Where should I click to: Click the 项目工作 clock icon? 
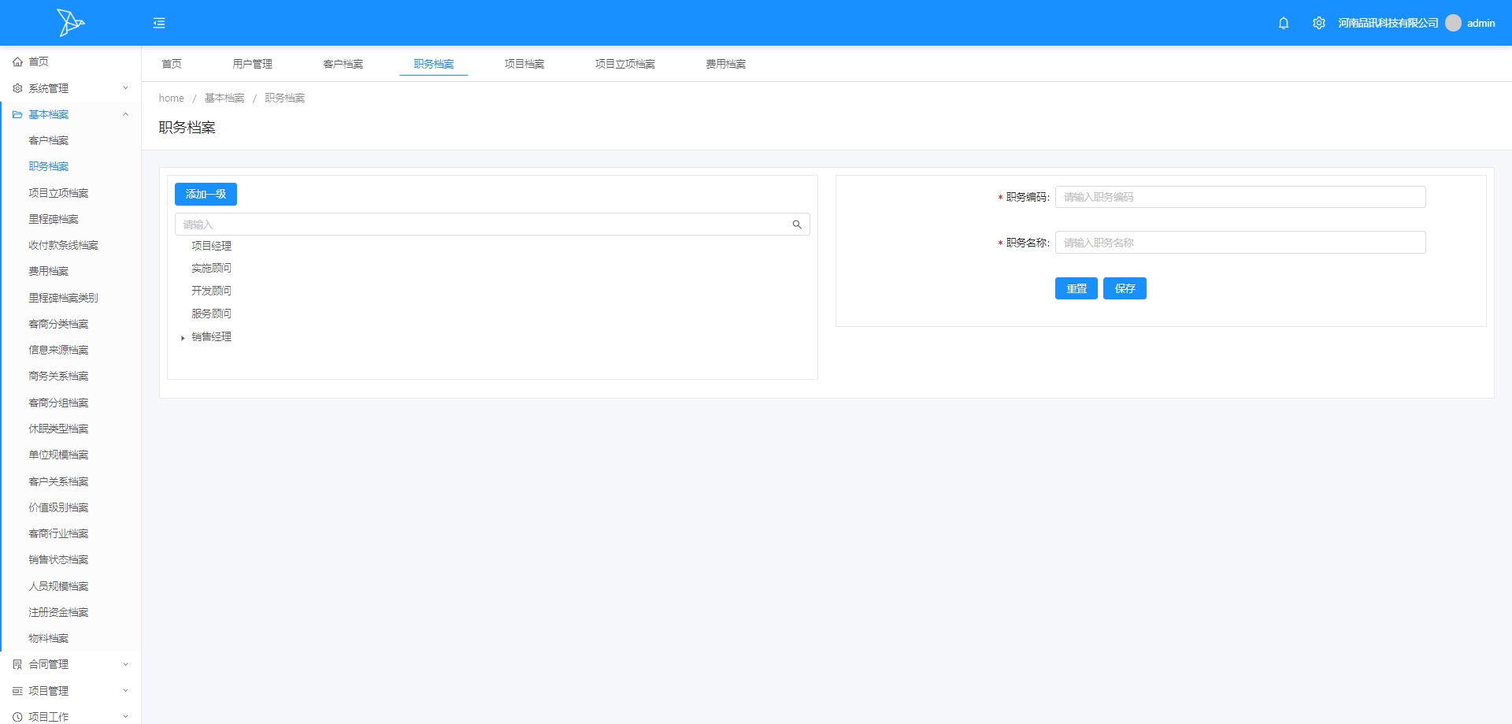tap(17, 717)
